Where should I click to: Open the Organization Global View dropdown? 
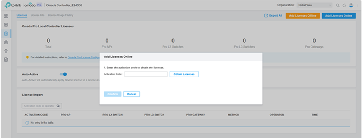pyautogui.click(x=314, y=5)
